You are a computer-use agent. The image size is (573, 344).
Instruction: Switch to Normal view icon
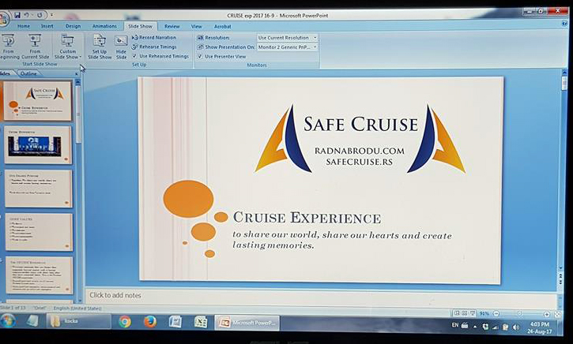pyautogui.click(x=457, y=313)
